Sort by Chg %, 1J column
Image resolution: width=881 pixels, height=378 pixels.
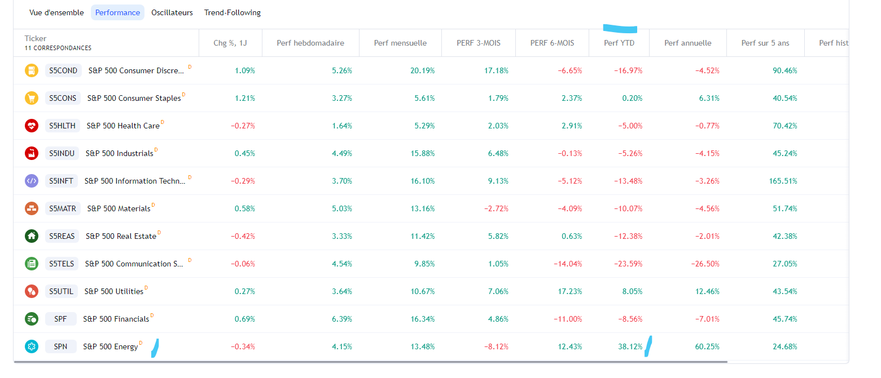pos(230,43)
